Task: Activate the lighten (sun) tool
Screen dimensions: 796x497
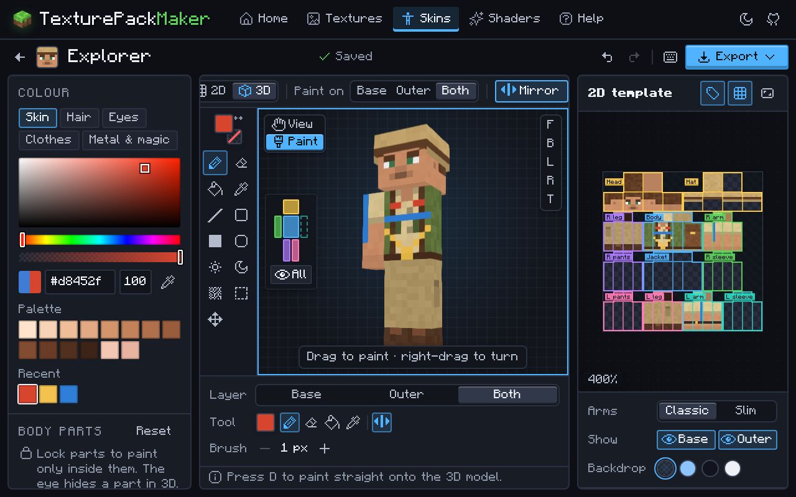Action: [215, 267]
